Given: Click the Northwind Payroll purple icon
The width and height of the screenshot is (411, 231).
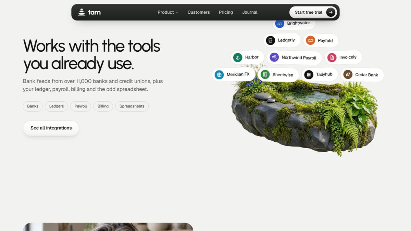Looking at the screenshot, I should point(274,57).
